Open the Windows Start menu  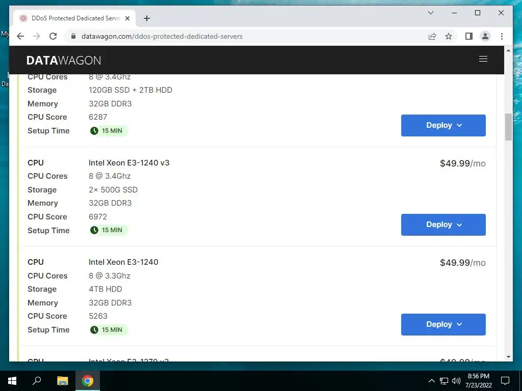click(x=12, y=381)
